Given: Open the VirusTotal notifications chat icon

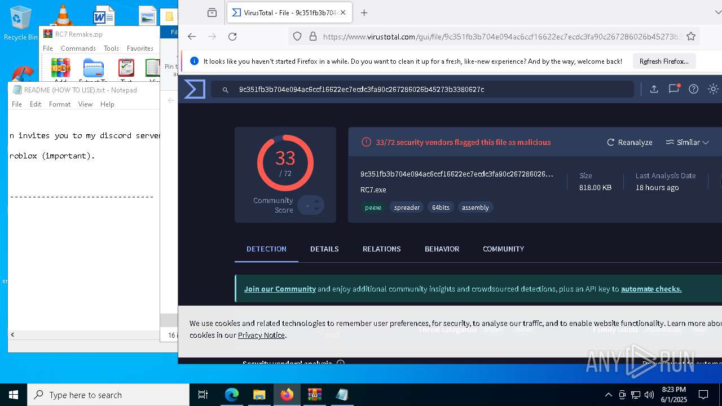Looking at the screenshot, I should click(674, 89).
